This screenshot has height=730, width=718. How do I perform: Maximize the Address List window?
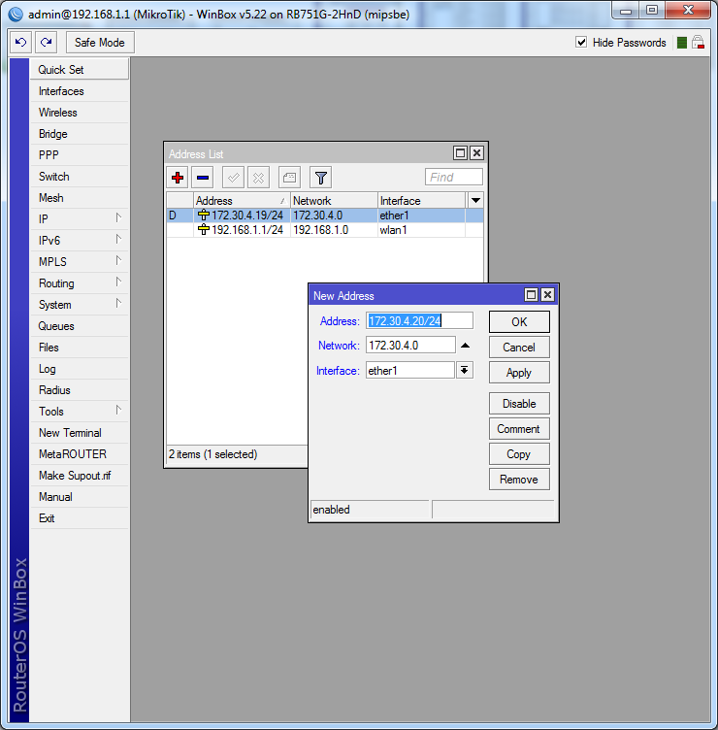tap(460, 153)
